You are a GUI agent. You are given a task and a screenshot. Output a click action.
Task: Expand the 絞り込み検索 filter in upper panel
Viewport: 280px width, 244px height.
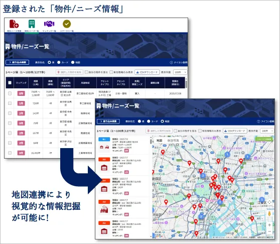(18, 62)
